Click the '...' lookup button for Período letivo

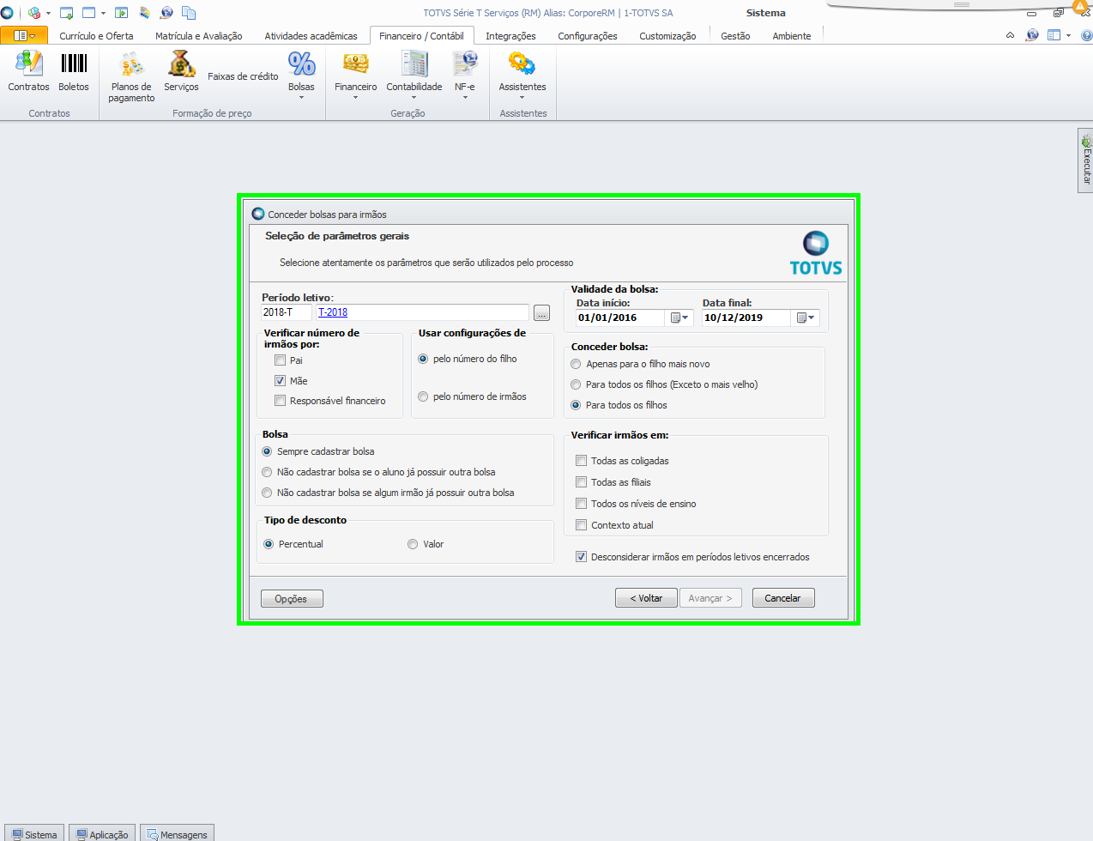pos(541,313)
